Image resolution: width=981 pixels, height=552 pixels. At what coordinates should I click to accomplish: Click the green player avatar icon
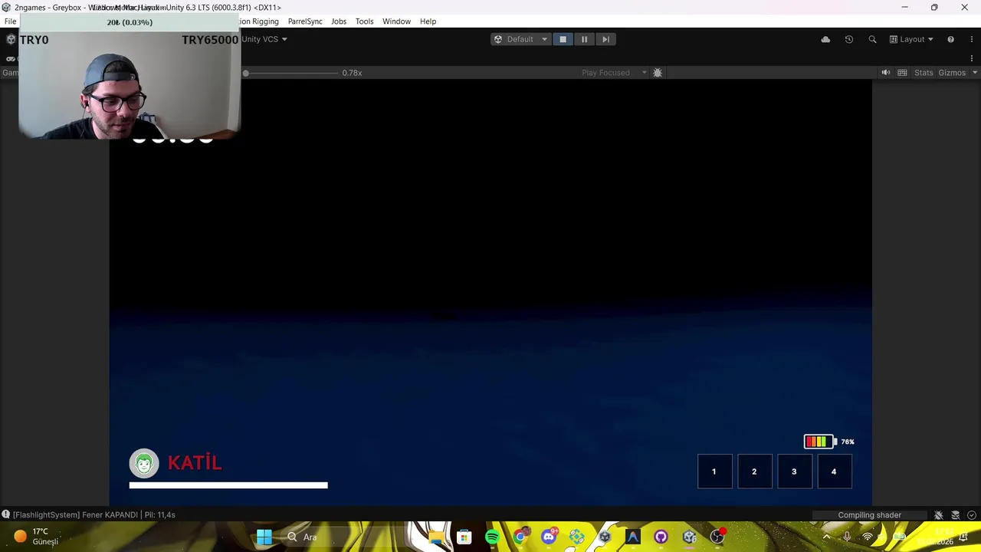pos(144,463)
